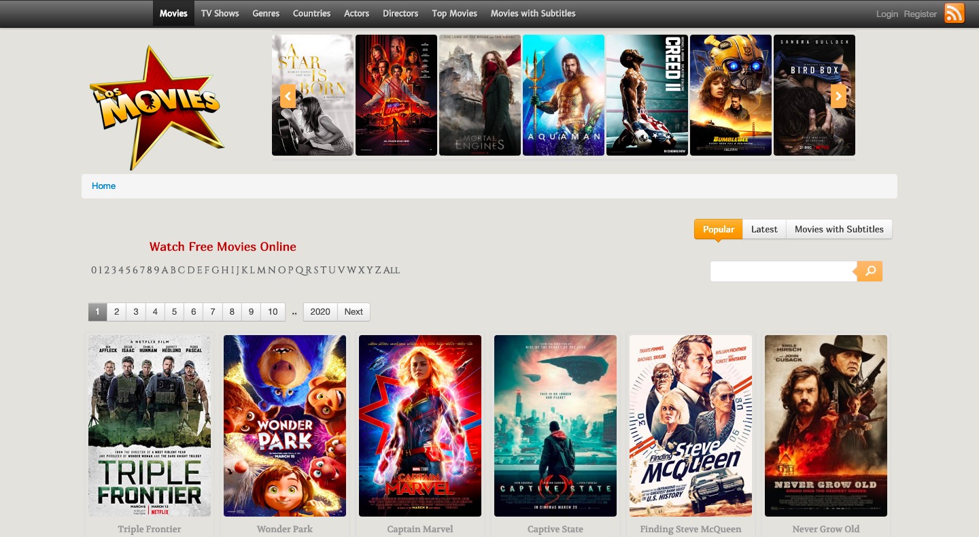The image size is (979, 537).
Task: Click the Triple Frontier title text
Action: click(x=150, y=529)
